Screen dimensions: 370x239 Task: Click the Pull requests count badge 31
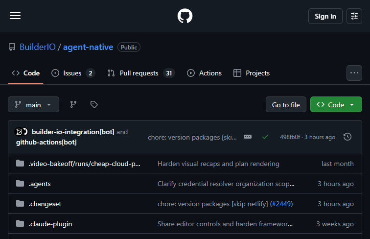tap(169, 73)
